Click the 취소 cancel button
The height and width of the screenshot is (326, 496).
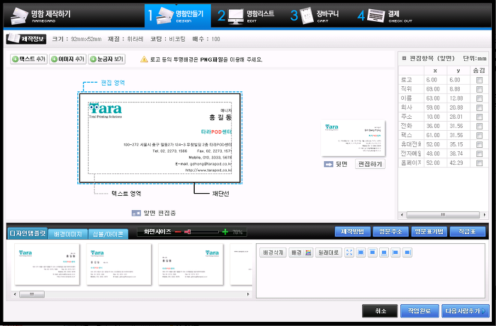coord(380,311)
